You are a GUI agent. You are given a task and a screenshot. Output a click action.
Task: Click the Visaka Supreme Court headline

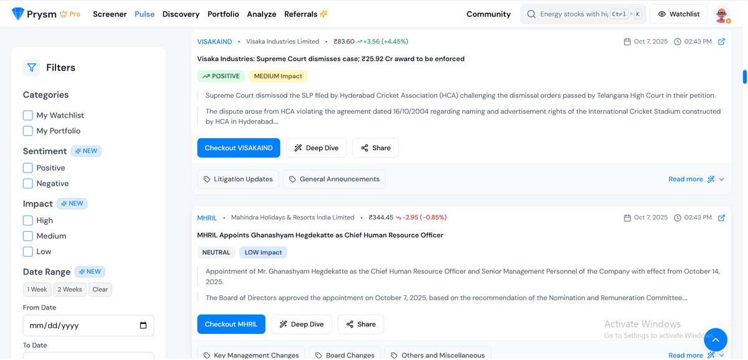tap(331, 59)
